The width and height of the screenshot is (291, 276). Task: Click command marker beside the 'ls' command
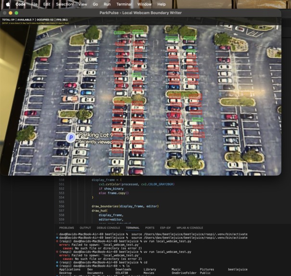57,266
